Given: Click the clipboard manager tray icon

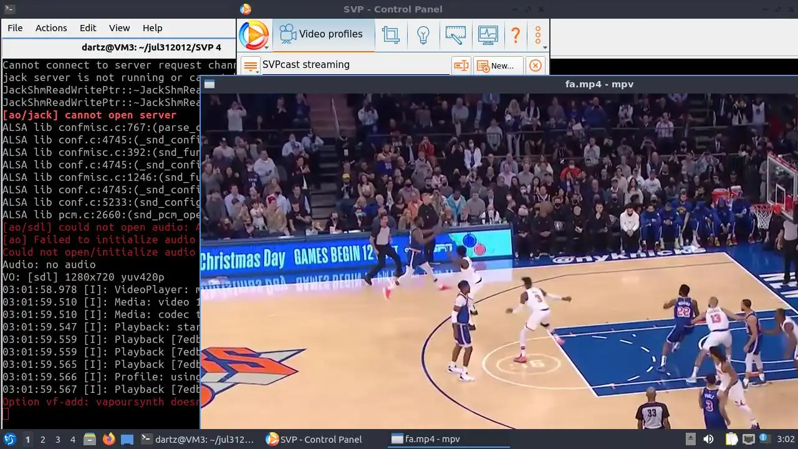Looking at the screenshot, I should [x=731, y=440].
